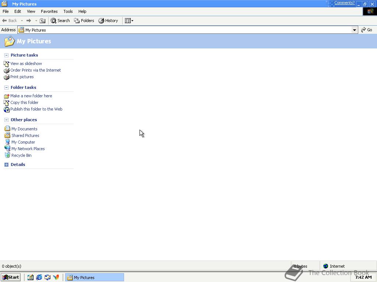Open the Edit menu

[18, 11]
